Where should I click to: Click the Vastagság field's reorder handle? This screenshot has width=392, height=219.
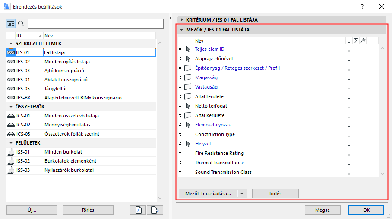click(x=180, y=87)
